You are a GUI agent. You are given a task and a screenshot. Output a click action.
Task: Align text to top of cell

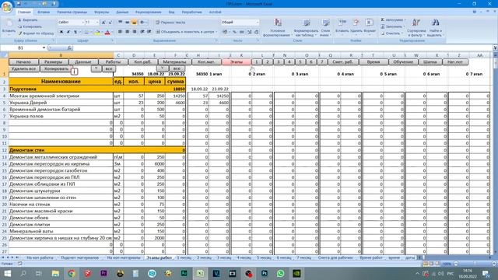click(x=121, y=23)
